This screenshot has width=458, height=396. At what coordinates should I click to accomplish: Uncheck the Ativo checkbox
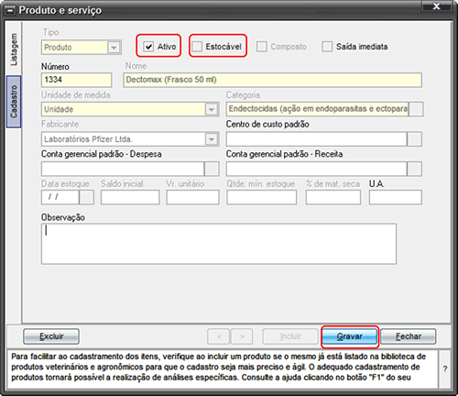click(x=148, y=47)
